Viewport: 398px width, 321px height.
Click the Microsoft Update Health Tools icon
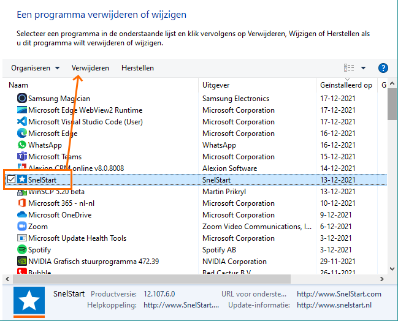(22, 238)
